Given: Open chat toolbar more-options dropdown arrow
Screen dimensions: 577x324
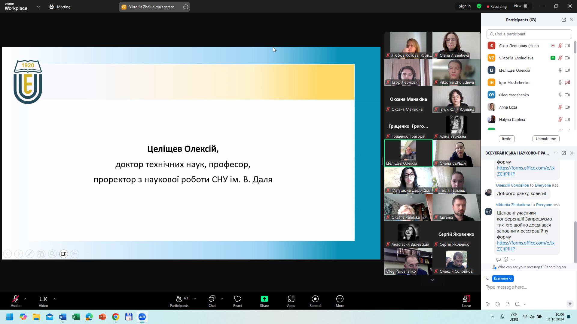Looking at the screenshot, I should tap(525, 304).
